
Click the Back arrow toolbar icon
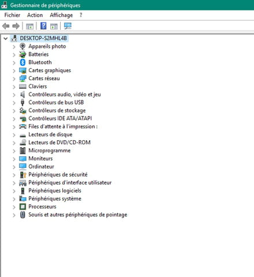6,26
